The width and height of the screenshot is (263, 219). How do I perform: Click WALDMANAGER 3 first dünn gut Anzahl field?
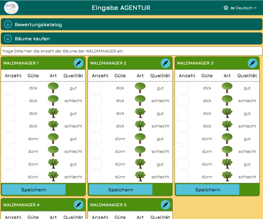click(x=183, y=139)
